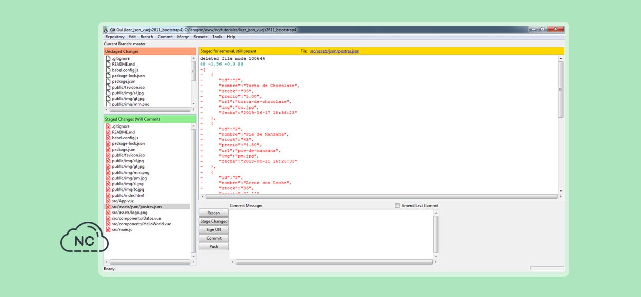This screenshot has height=297, width=641.
Task: Click the Rescan button
Action: point(214,213)
